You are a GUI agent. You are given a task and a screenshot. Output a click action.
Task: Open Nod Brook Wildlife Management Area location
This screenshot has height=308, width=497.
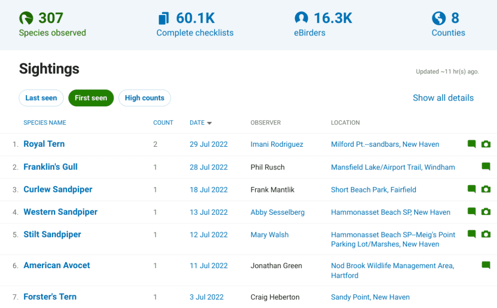pos(393,270)
